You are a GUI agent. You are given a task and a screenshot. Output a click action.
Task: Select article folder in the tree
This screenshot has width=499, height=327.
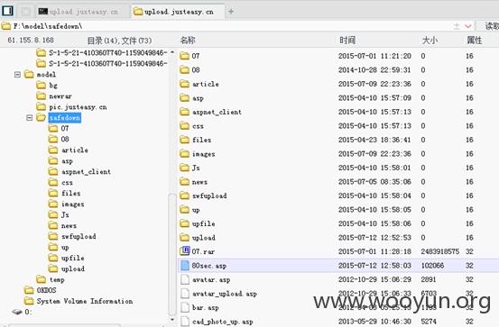pos(68,150)
